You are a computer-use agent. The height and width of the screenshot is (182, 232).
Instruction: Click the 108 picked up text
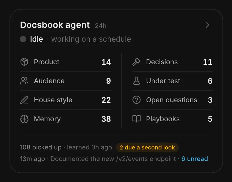click(41, 147)
